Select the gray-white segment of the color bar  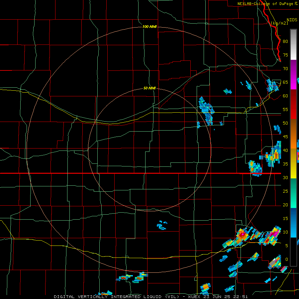coord(293,45)
